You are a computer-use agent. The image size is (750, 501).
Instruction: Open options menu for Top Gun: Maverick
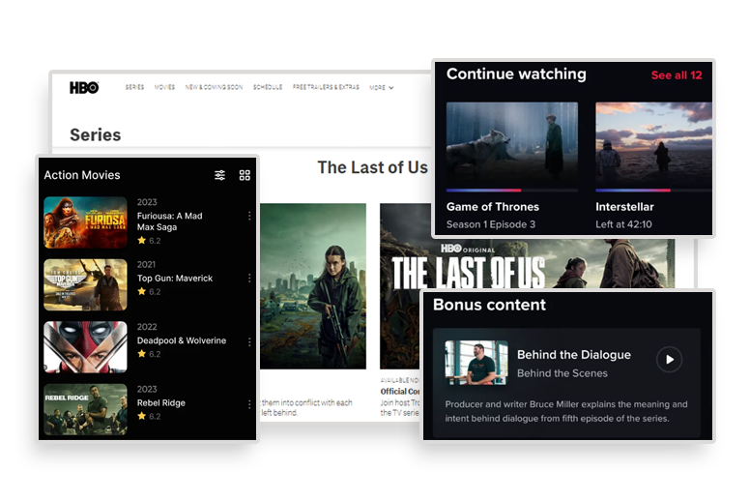coord(249,278)
